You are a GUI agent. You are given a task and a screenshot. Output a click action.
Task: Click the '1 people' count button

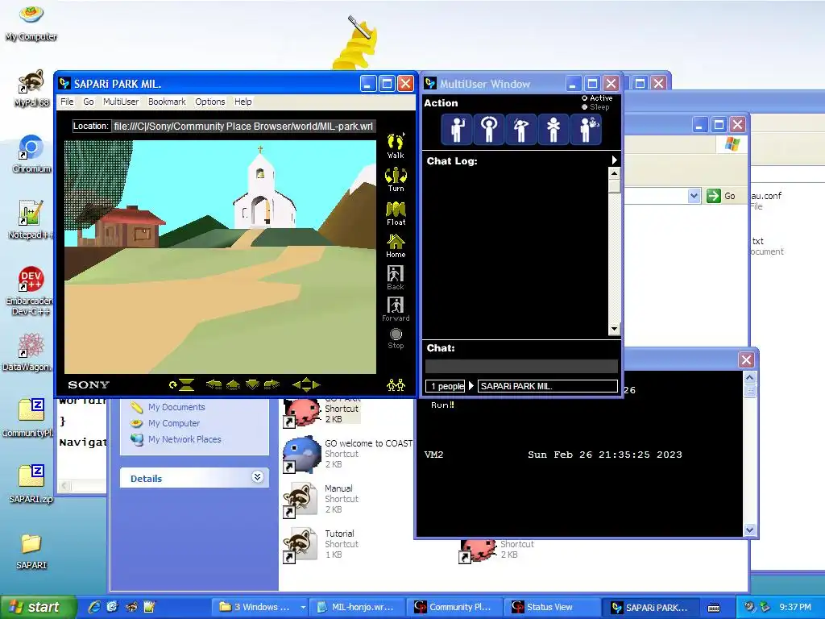pyautogui.click(x=445, y=386)
